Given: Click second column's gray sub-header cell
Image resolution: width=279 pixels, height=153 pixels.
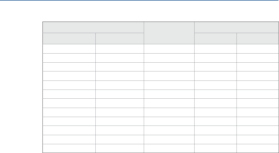Looking at the screenshot, I should [119, 38].
